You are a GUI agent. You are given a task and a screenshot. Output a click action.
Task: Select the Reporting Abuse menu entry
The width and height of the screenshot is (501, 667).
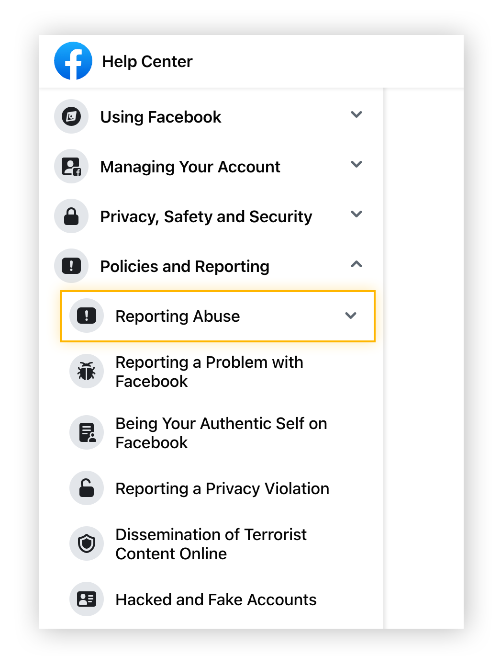(178, 316)
